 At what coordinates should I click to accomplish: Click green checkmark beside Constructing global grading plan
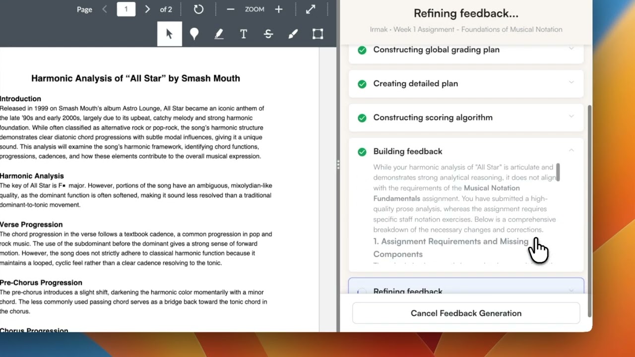(362, 50)
